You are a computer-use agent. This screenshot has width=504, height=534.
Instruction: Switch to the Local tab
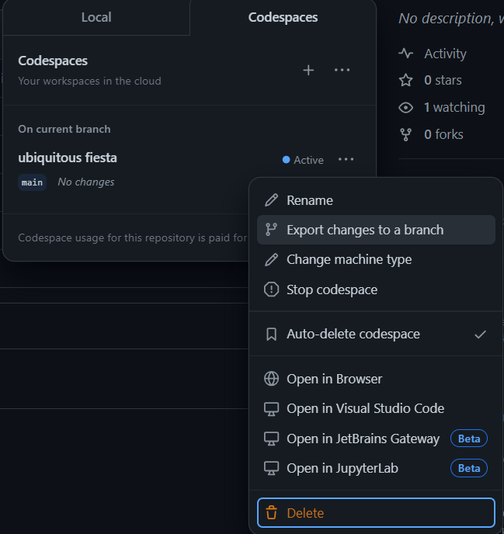tap(96, 17)
